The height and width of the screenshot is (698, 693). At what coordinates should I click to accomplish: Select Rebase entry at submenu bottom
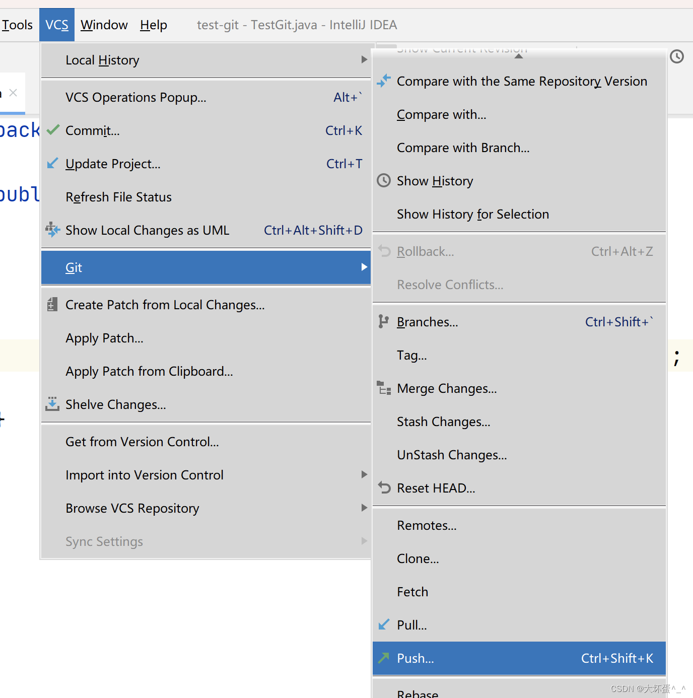[x=519, y=689]
